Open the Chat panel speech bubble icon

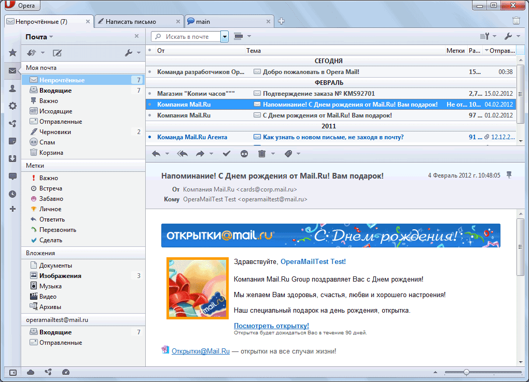click(12, 177)
